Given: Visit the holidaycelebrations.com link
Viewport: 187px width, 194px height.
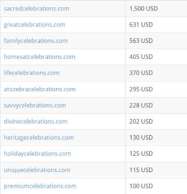Looking at the screenshot, I should click(x=37, y=154).
